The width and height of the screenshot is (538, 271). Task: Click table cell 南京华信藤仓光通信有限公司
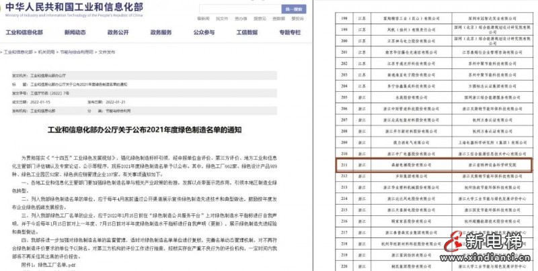411,52
